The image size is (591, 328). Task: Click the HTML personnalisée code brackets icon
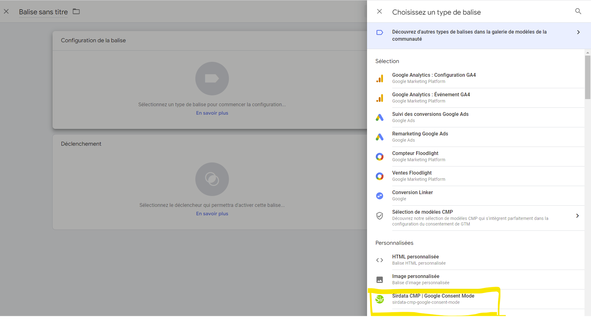click(379, 260)
